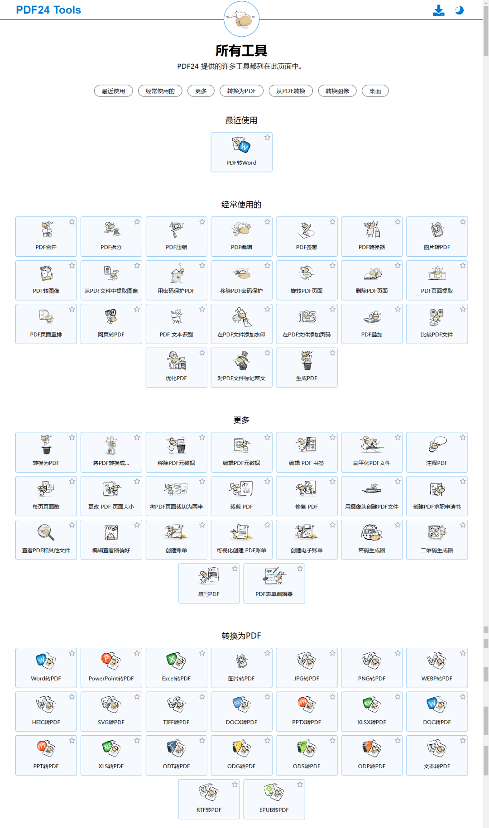The width and height of the screenshot is (489, 828).
Task: Open the PDF合并 (merge) tool
Action: [x=46, y=236]
